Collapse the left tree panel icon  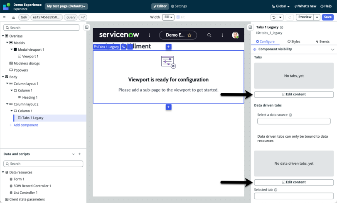(x=86, y=27)
